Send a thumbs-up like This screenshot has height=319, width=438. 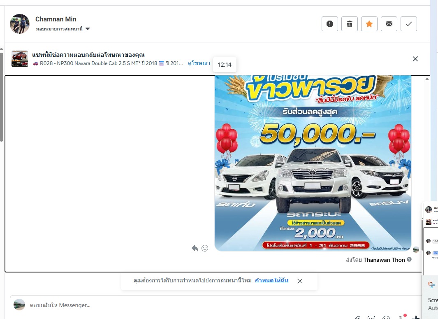click(416, 317)
